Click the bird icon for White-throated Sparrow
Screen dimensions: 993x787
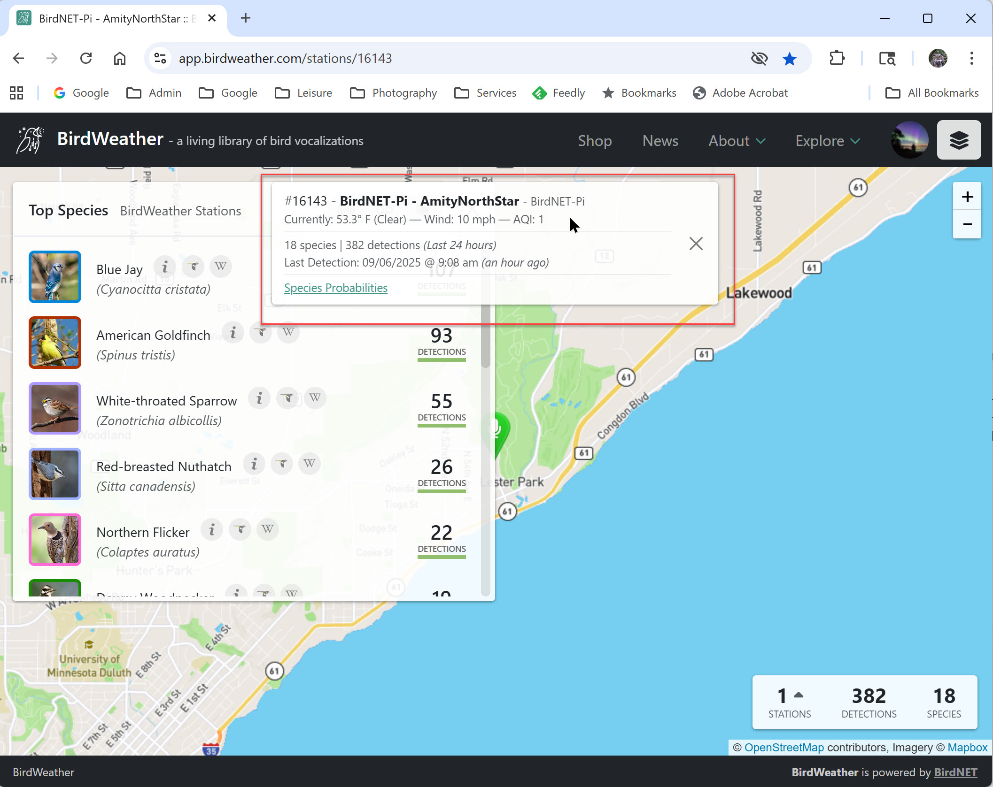pyautogui.click(x=287, y=398)
